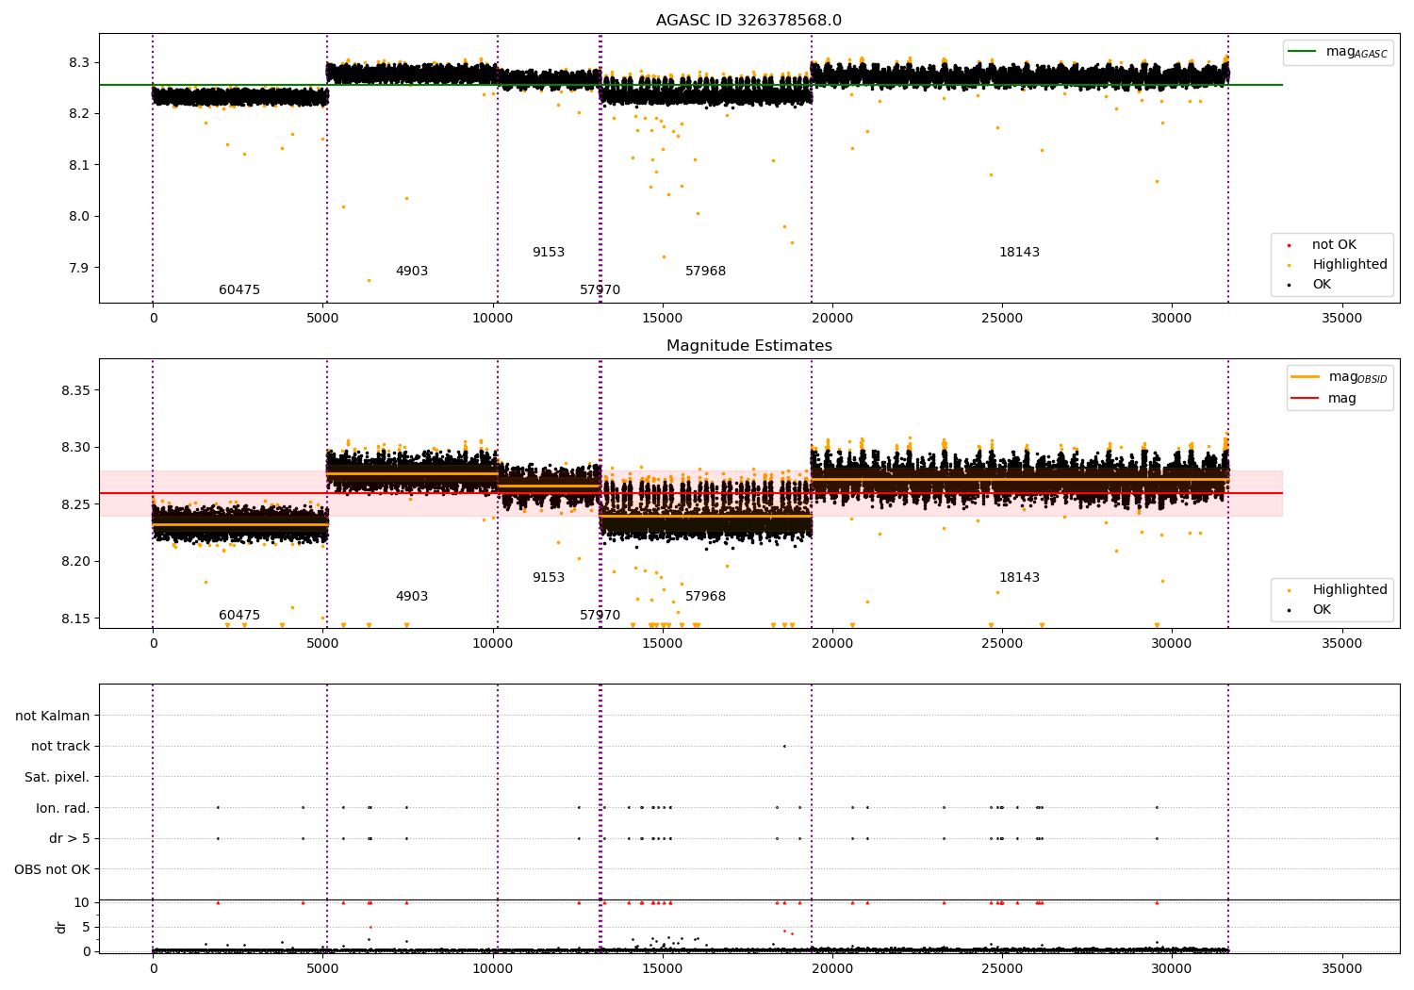Click the 'not Kalman' axis label
This screenshot has height=990, width=1414.
pos(53,717)
